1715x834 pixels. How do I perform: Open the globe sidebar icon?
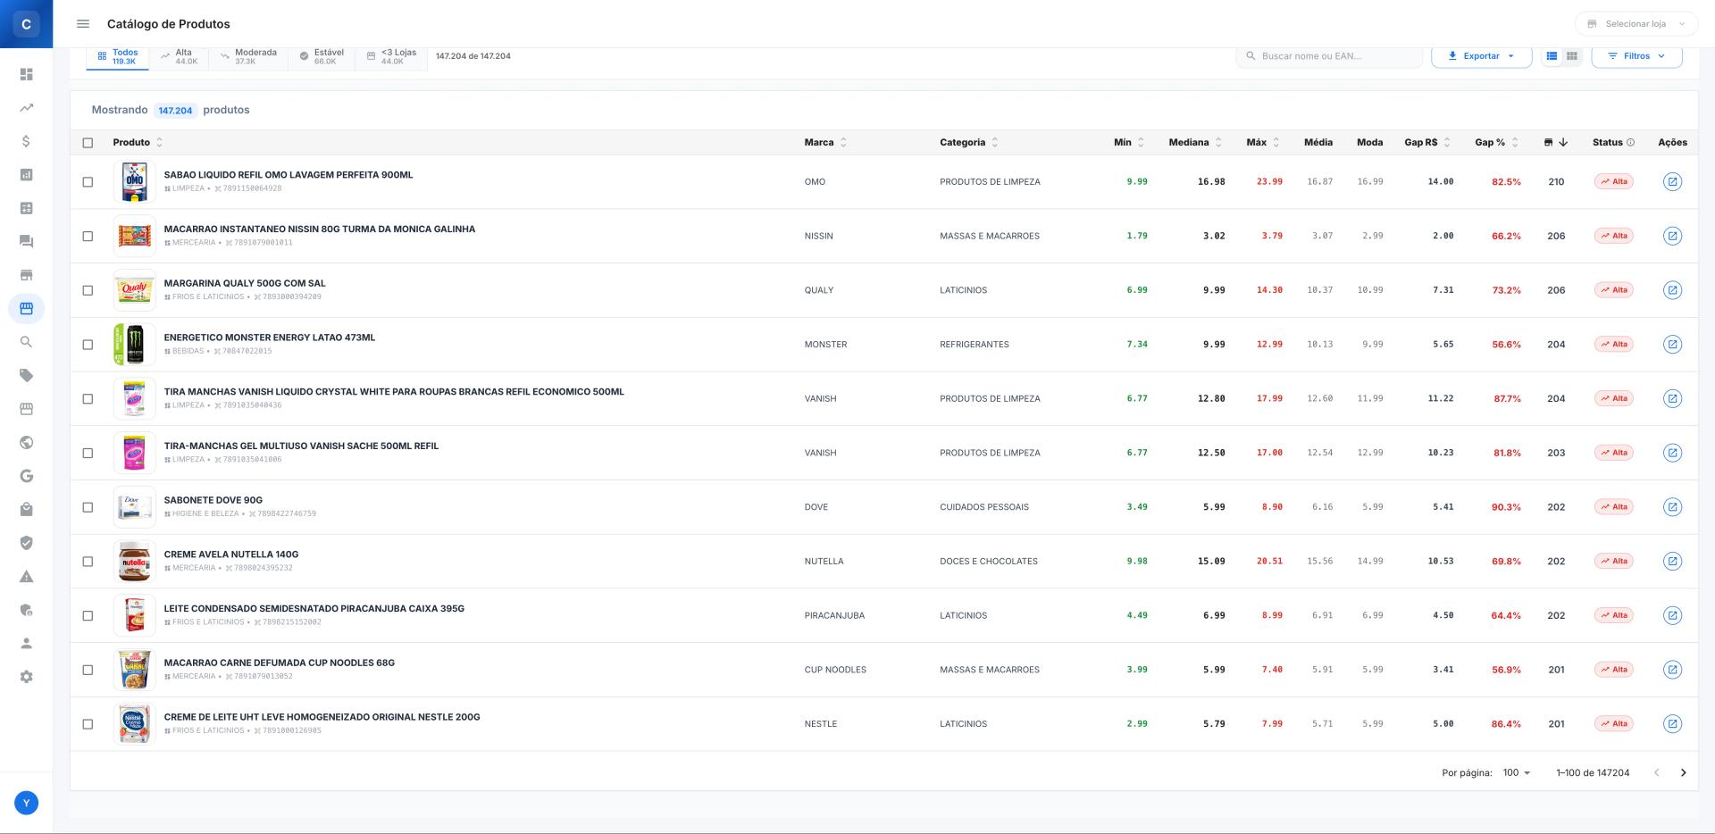pyautogui.click(x=26, y=443)
